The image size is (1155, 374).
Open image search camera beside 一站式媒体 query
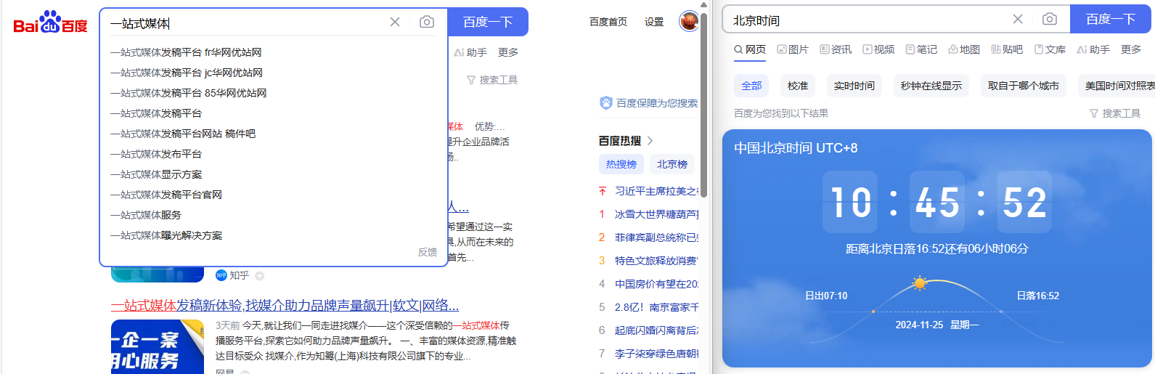(x=427, y=22)
